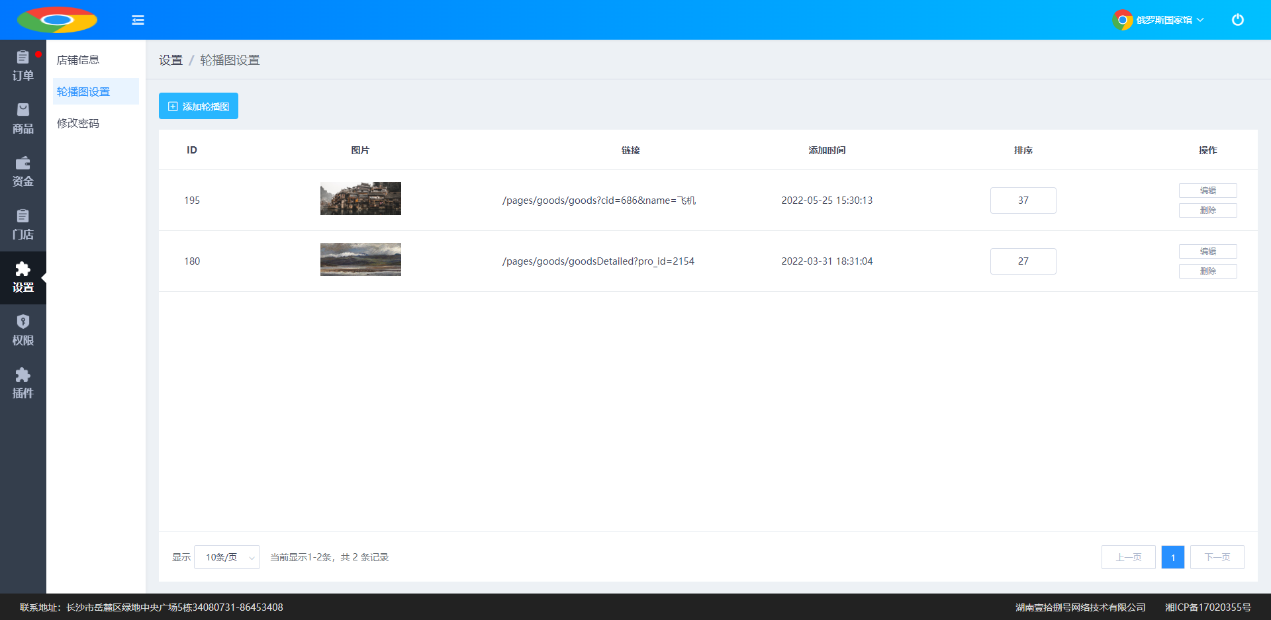Select page 1 in pagination
1271x620 pixels.
click(x=1173, y=557)
